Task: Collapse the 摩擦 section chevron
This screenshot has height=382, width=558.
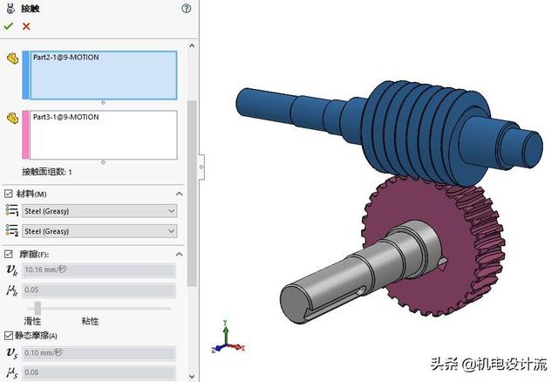Action: [179, 254]
